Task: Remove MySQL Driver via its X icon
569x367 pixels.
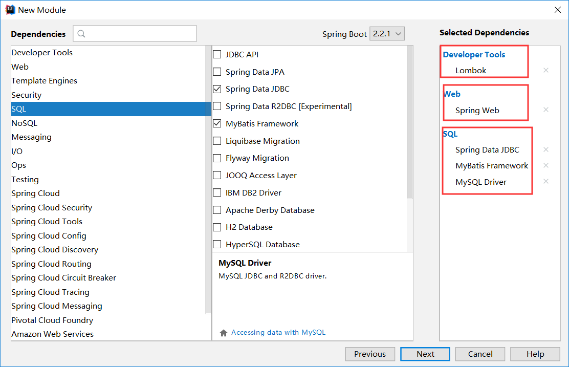Action: point(545,182)
